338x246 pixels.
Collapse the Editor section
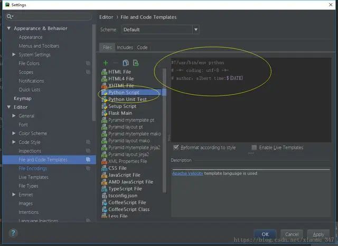point(9,107)
